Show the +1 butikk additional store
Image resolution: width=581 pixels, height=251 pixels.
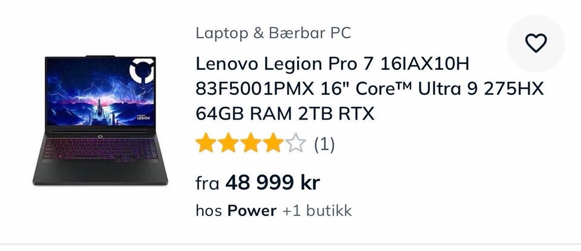317,211
